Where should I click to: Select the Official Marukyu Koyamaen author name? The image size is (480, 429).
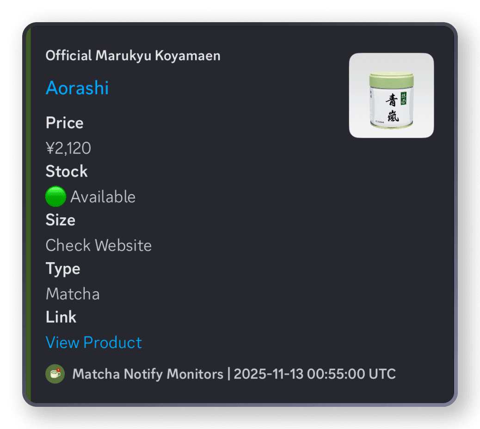(x=133, y=55)
